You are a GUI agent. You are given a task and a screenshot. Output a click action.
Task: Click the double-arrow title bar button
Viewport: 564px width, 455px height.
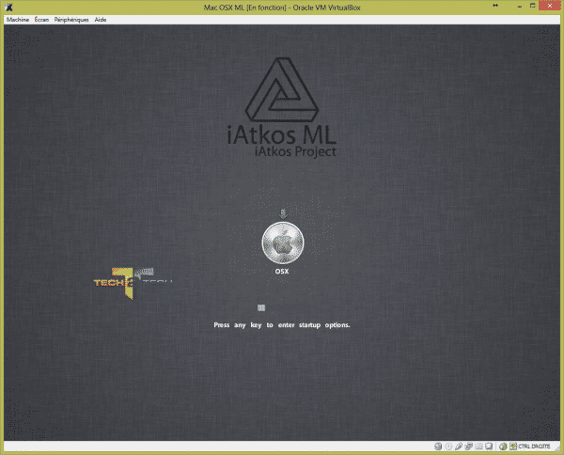(495, 6)
